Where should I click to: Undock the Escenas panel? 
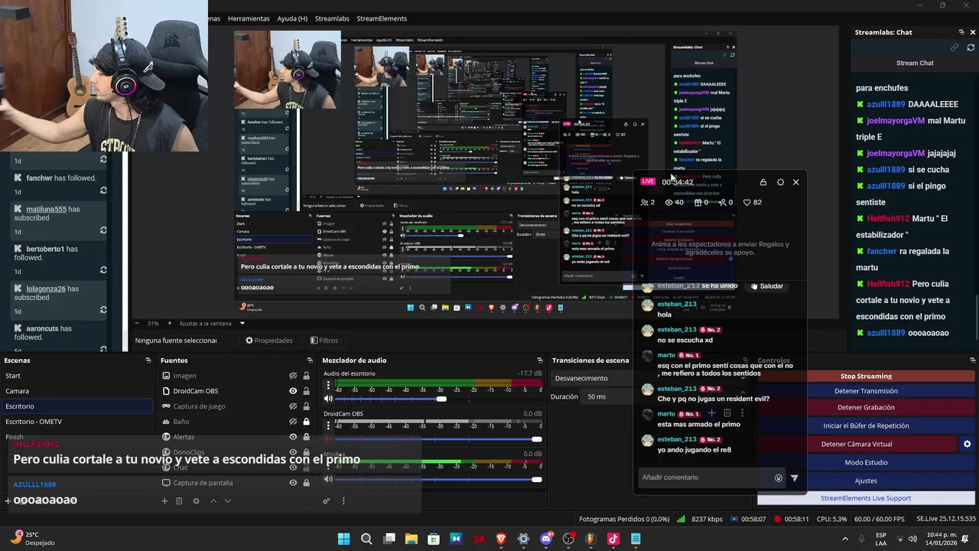pyautogui.click(x=148, y=360)
